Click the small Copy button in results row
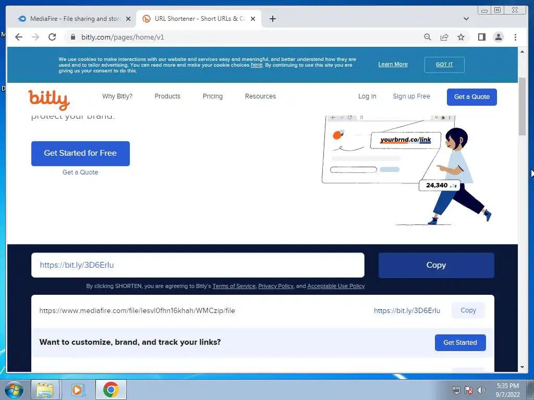Viewport: 534px width, 400px height. pyautogui.click(x=468, y=310)
